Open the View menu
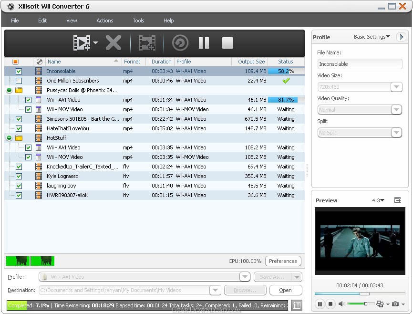413x314 pixels. pyautogui.click(x=72, y=21)
